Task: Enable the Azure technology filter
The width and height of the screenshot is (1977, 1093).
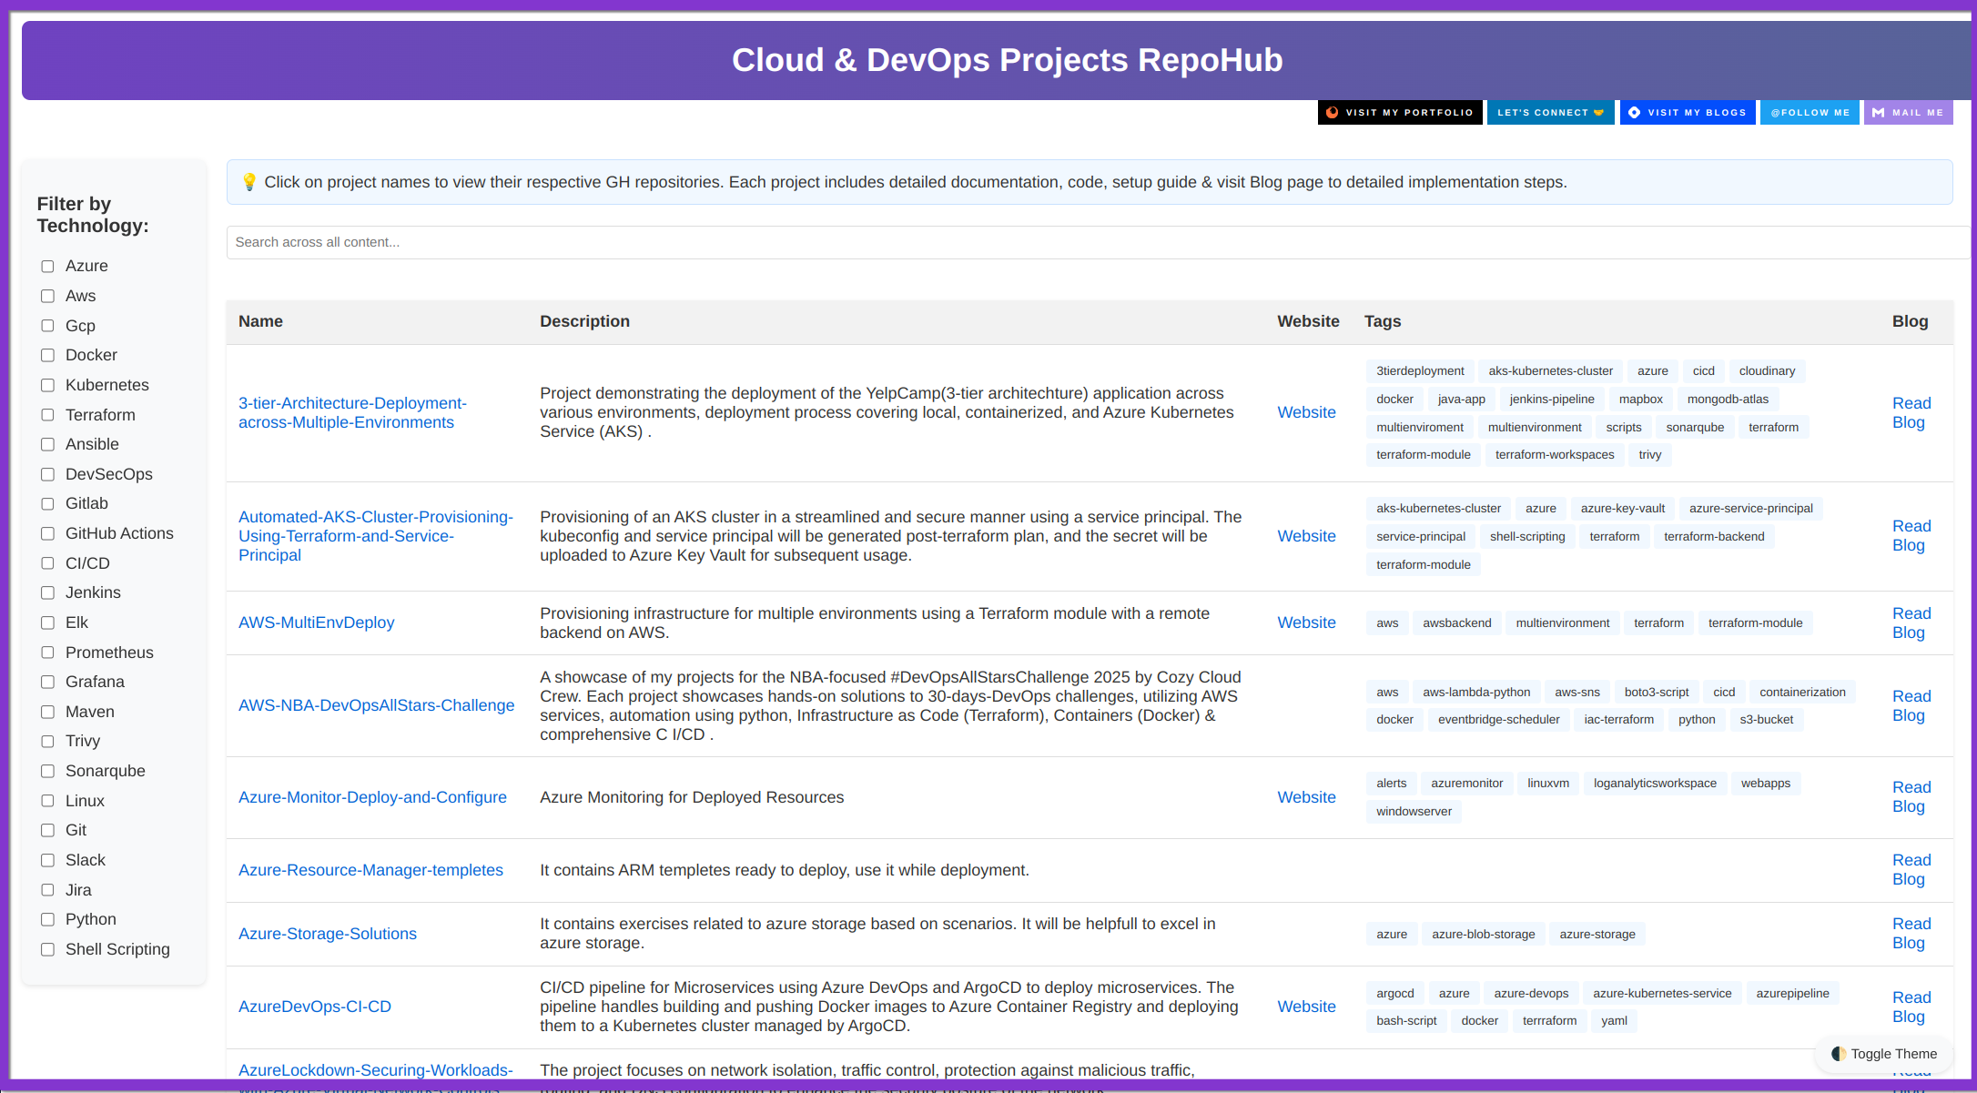Action: (47, 267)
